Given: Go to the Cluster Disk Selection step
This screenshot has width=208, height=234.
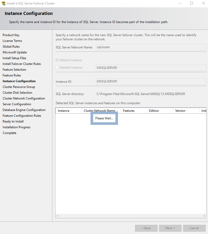Looking at the screenshot, I should pos(17,93).
